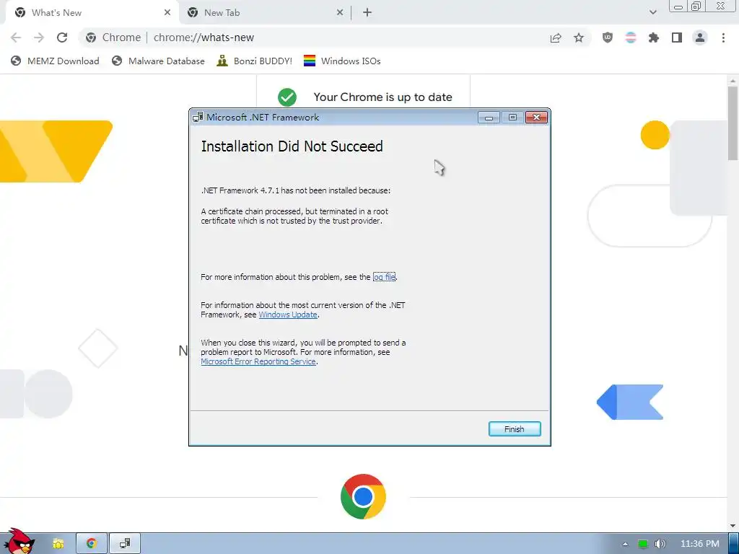Screen dimensions: 739x554
Task: Open the volume speaker tray icon
Action: (x=660, y=544)
